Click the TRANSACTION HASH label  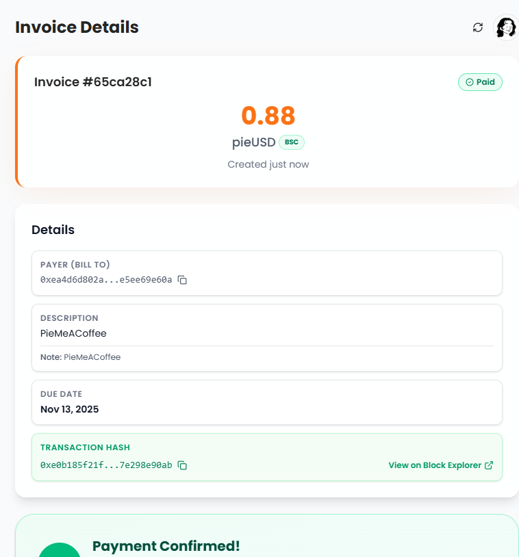click(x=86, y=448)
